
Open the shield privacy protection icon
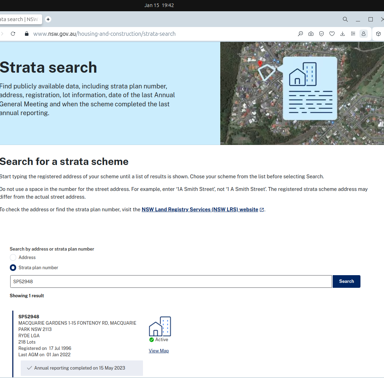[x=321, y=34]
